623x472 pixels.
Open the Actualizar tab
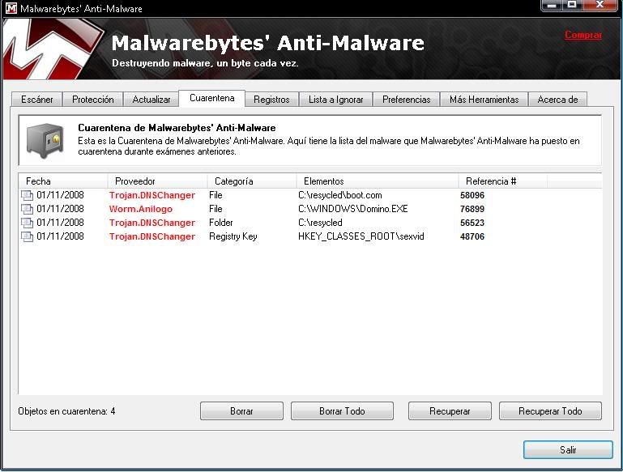(x=151, y=100)
